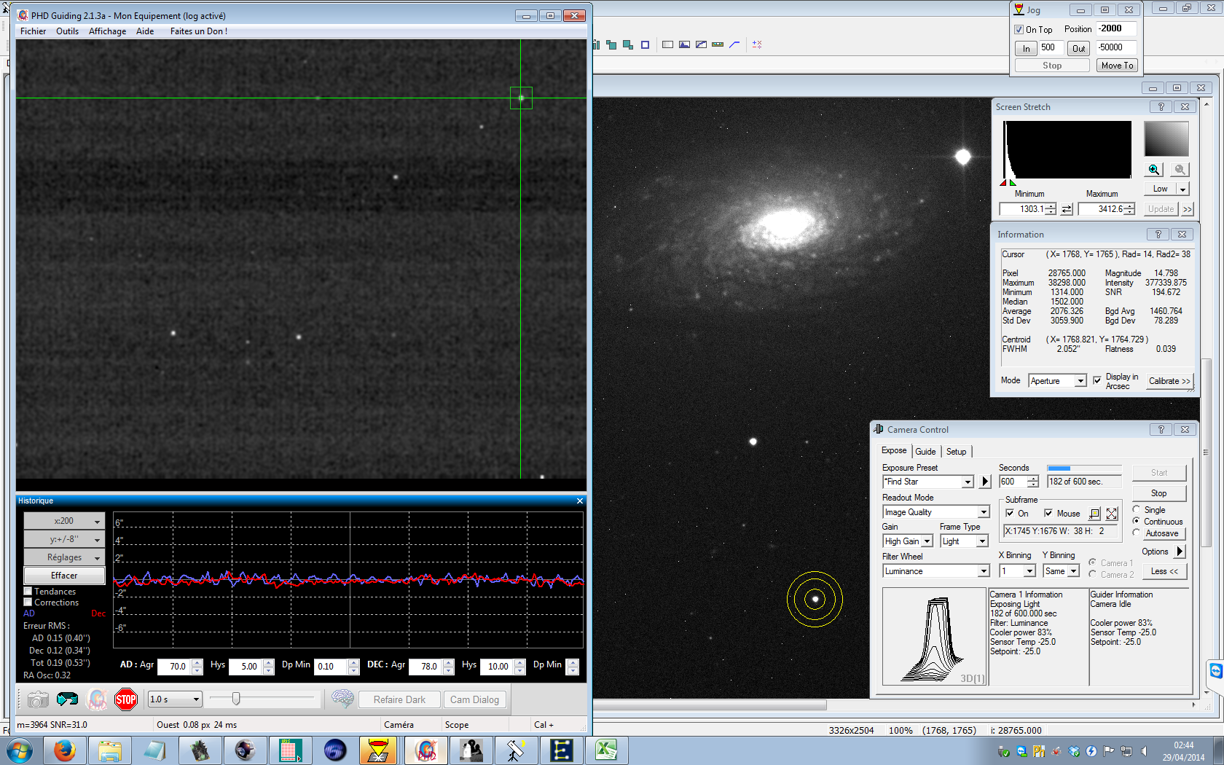Image resolution: width=1224 pixels, height=765 pixels.
Task: Enable the Tendances checkbox in Historique panel
Action: tap(28, 591)
